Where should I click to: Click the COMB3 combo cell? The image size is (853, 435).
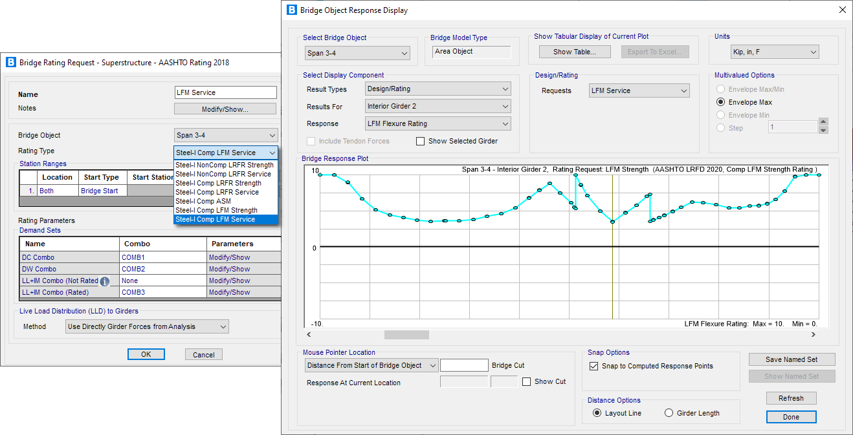point(163,292)
